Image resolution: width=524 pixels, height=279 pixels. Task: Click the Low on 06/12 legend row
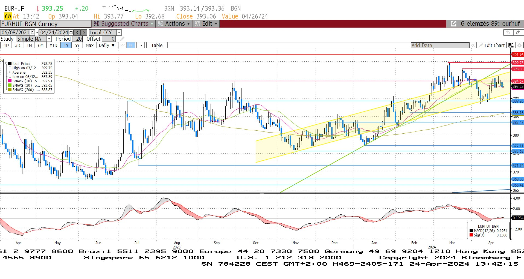tap(30, 77)
